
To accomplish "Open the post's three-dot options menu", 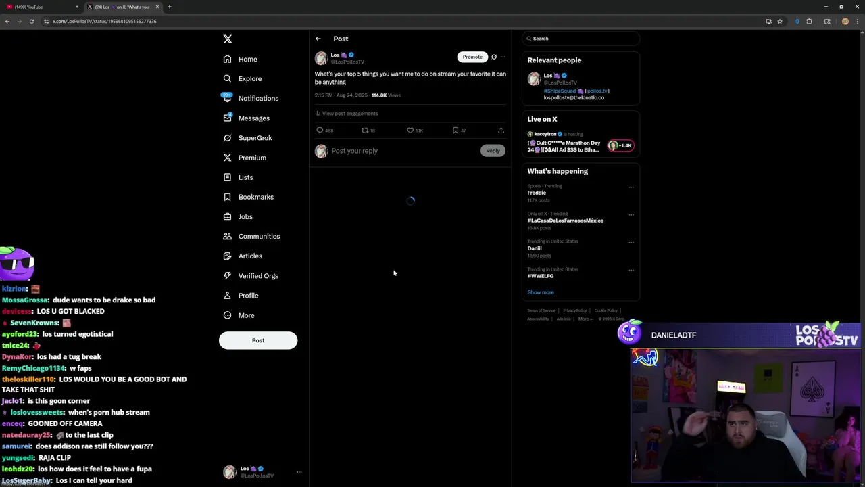I will [x=503, y=57].
